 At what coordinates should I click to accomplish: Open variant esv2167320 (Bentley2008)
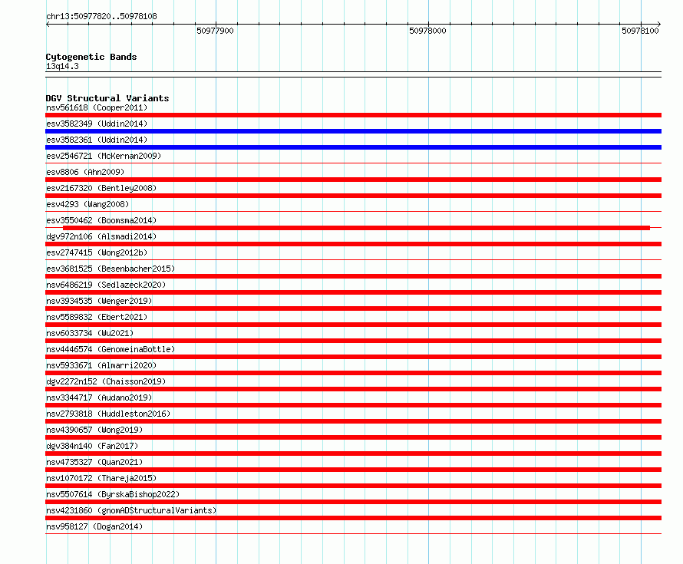[101, 188]
